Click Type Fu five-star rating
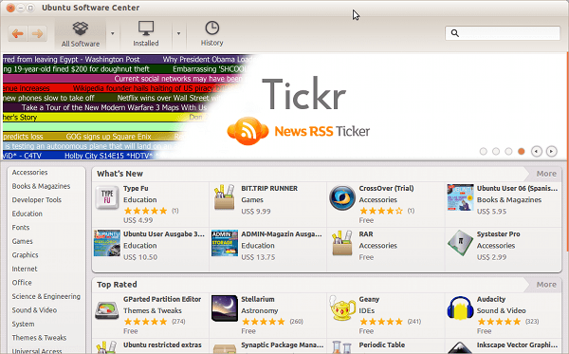Image resolution: width=569 pixels, height=354 pixels. (145, 211)
